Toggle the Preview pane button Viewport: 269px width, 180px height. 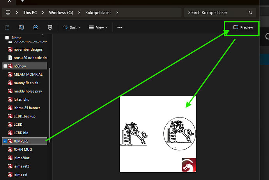point(243,27)
